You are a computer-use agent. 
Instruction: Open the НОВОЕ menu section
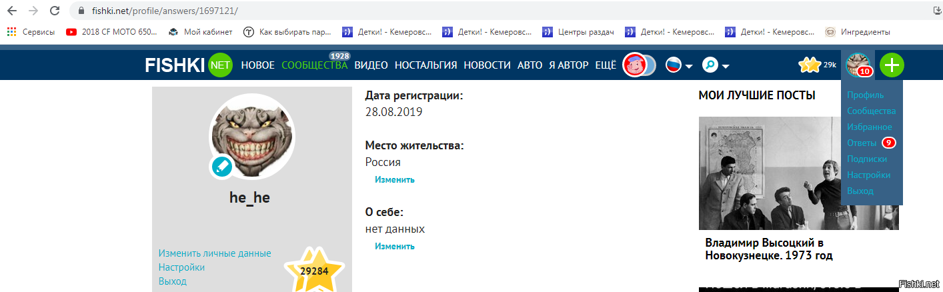pyautogui.click(x=258, y=65)
